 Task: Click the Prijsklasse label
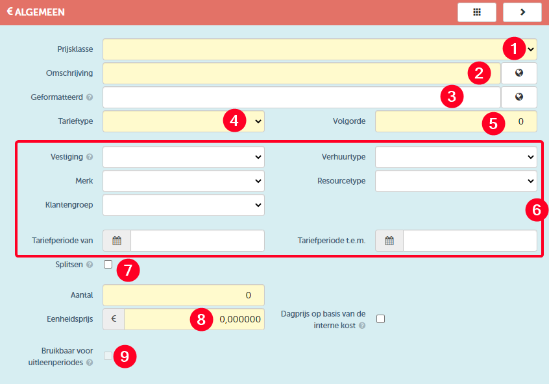75,49
